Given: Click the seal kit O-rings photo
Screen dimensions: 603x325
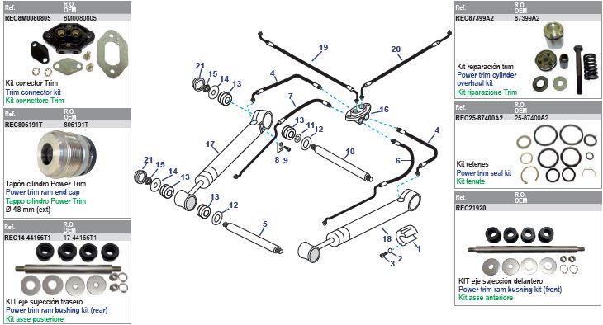Looking at the screenshot, I should tap(557, 153).
